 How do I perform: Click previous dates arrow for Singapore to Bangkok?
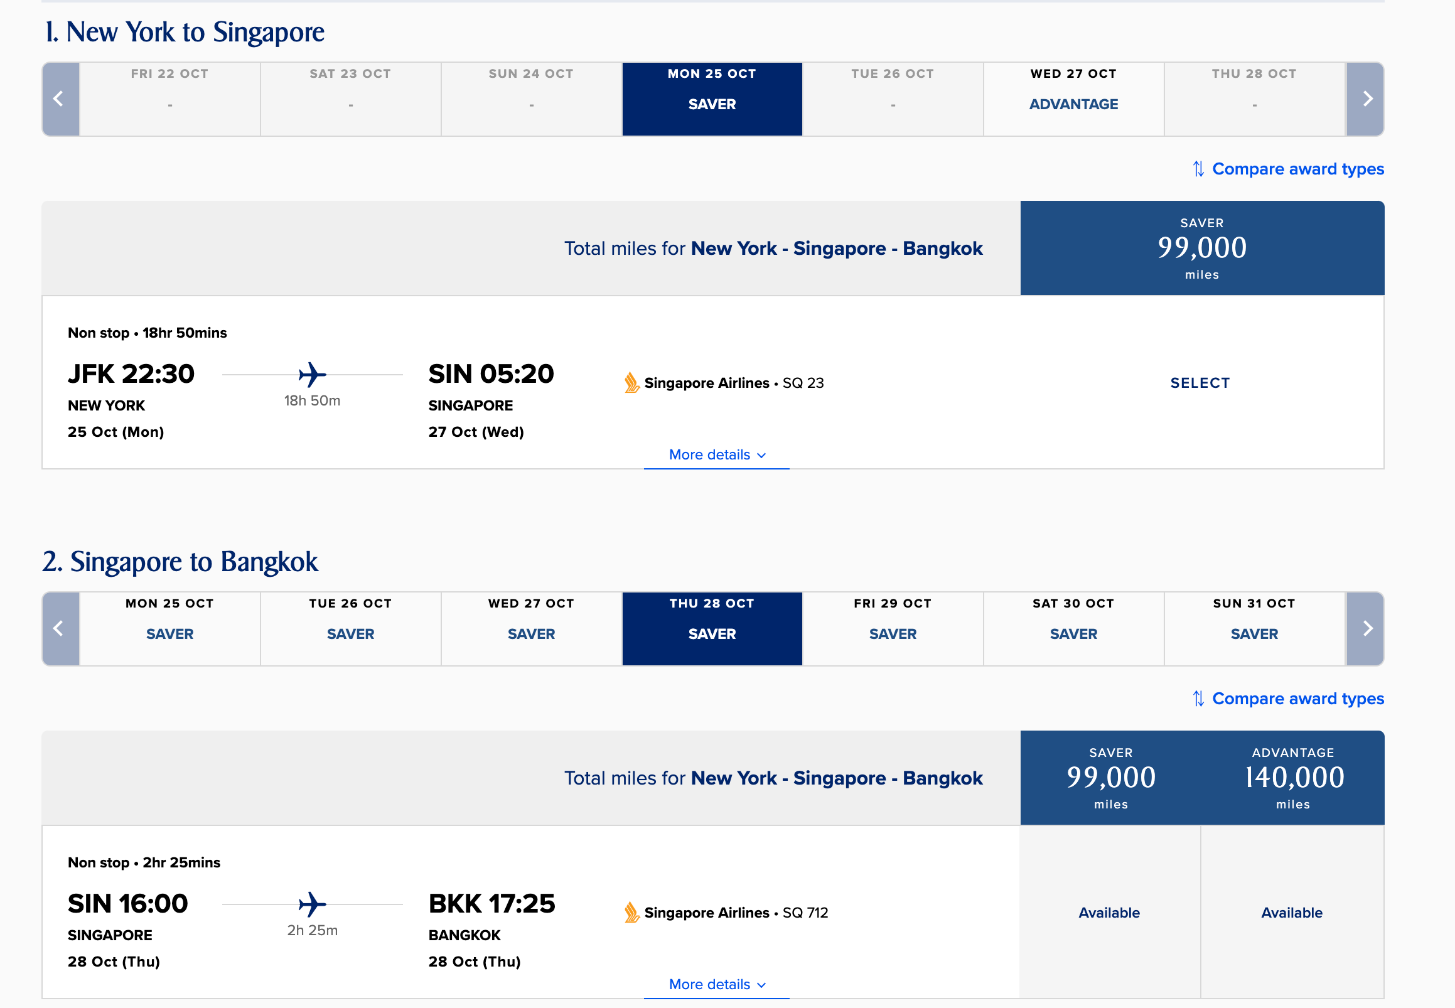point(60,628)
